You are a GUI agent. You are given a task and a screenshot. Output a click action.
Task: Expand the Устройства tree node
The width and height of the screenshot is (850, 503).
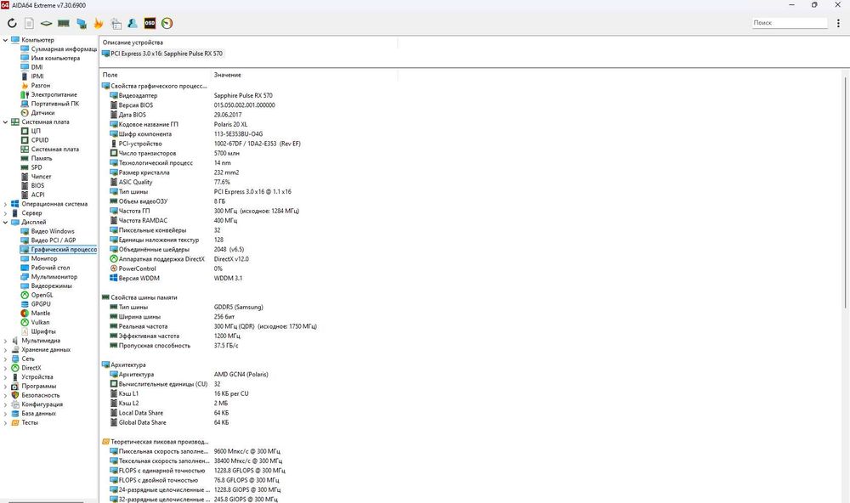(x=5, y=377)
